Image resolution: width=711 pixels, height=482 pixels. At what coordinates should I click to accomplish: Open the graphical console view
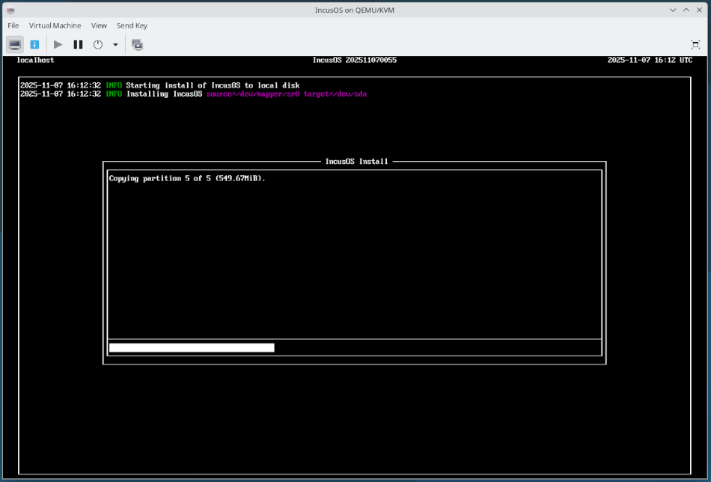pos(13,44)
